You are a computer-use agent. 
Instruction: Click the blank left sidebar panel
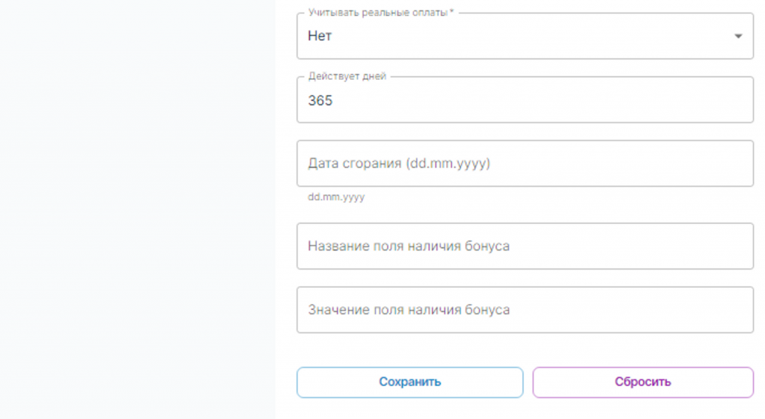pyautogui.click(x=137, y=210)
